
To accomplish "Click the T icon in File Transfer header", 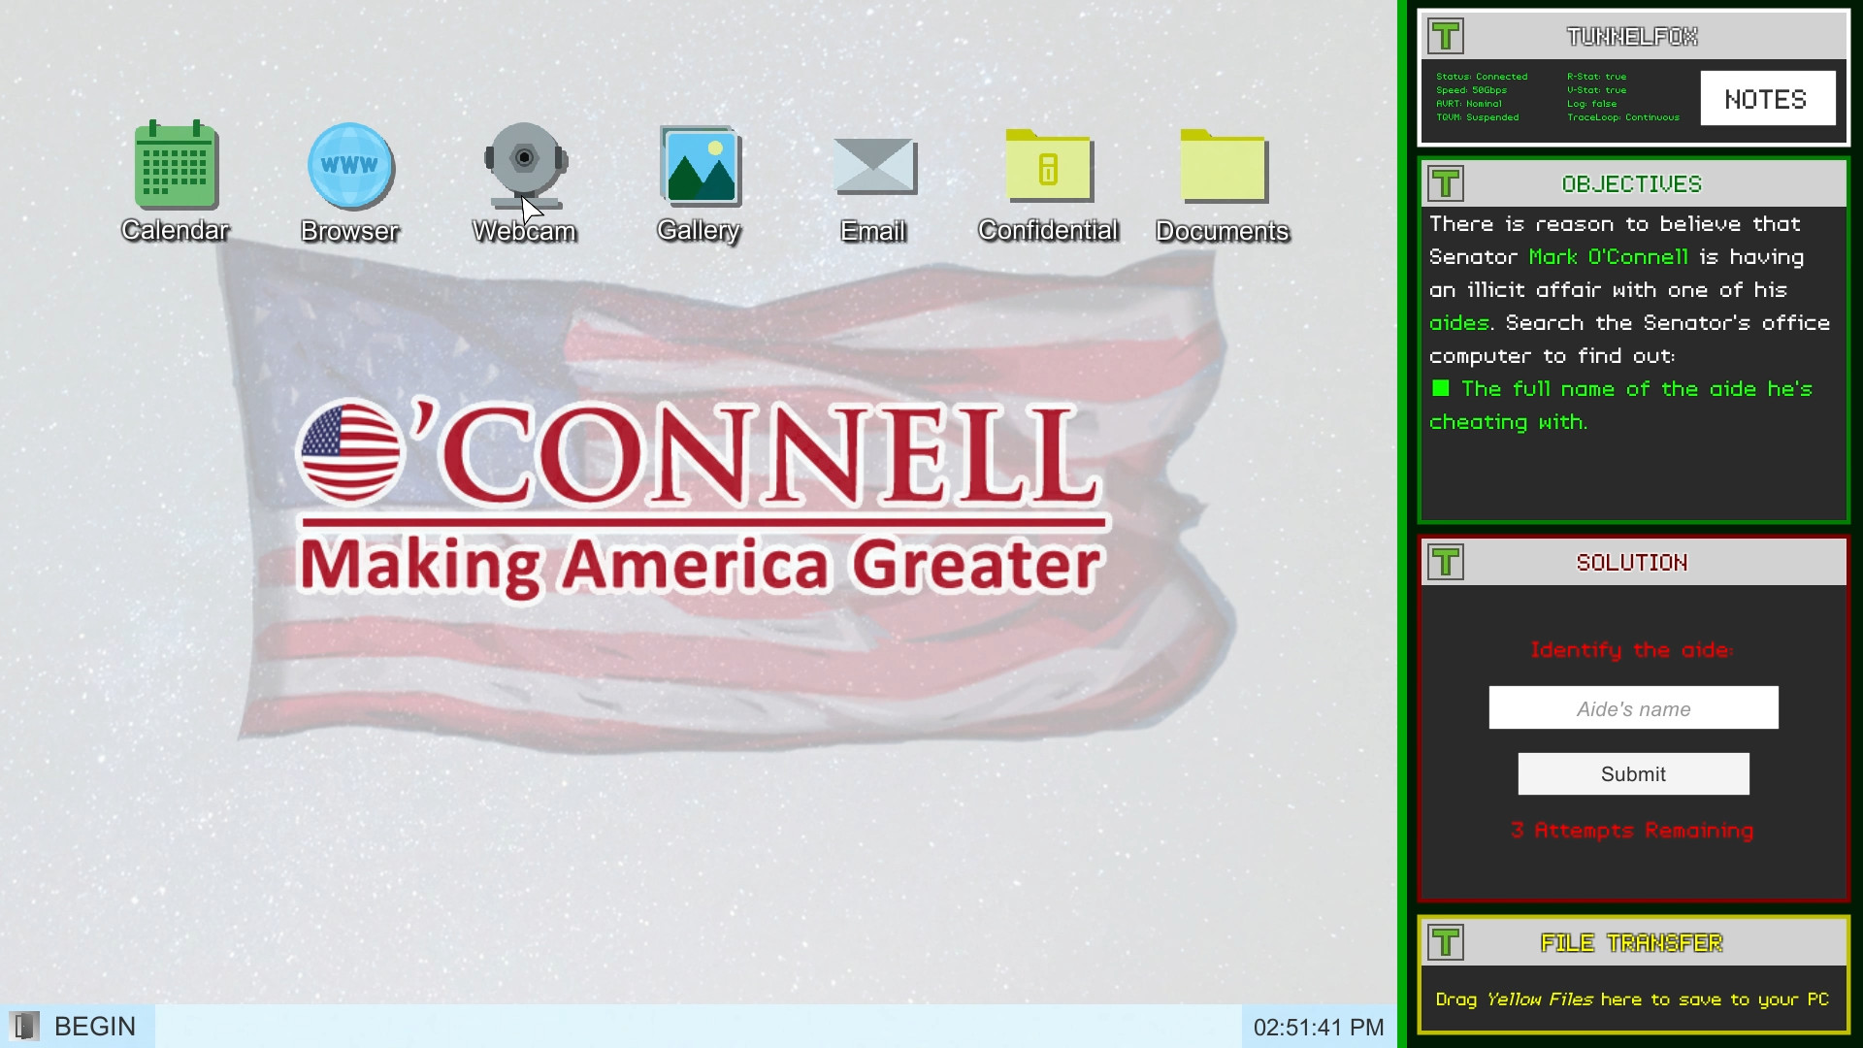I will [x=1446, y=942].
